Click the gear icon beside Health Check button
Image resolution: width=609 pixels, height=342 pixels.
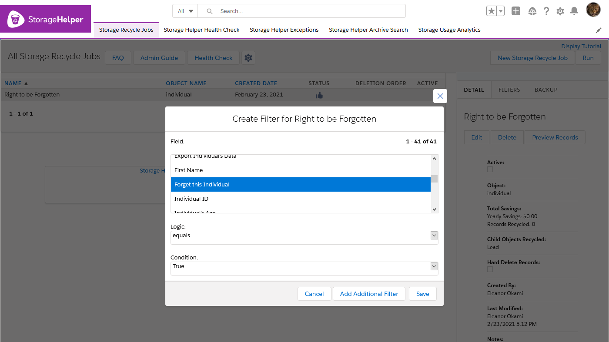(248, 58)
